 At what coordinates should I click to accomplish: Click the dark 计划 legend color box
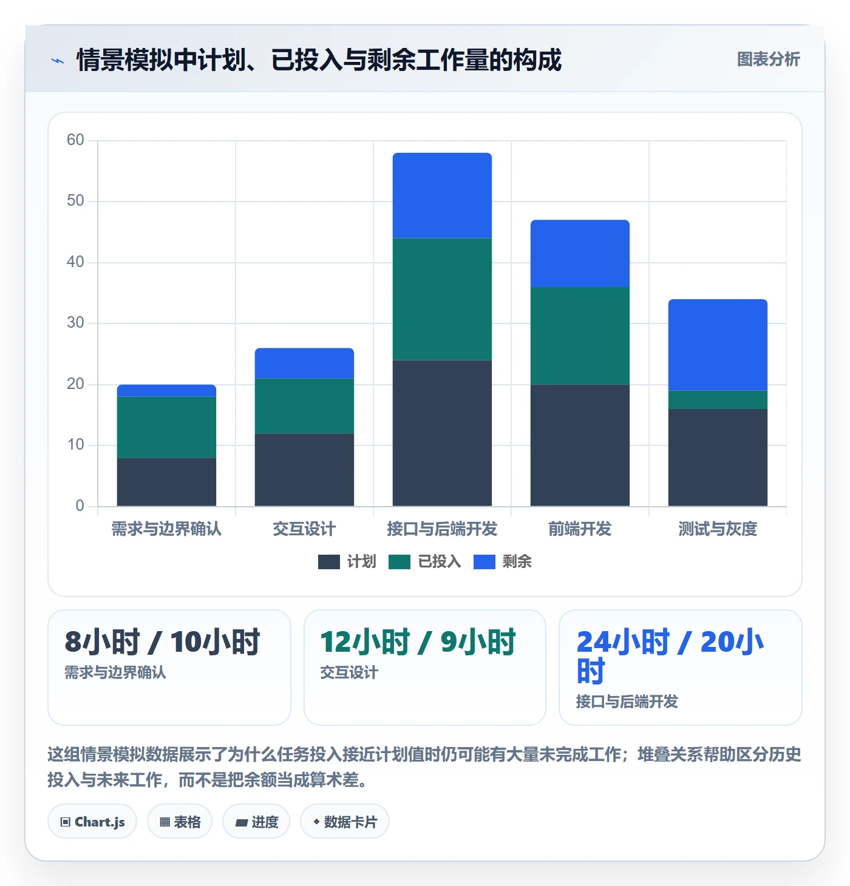tap(329, 562)
